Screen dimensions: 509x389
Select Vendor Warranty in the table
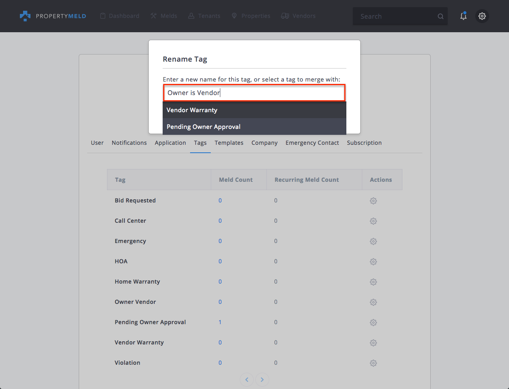(x=139, y=342)
